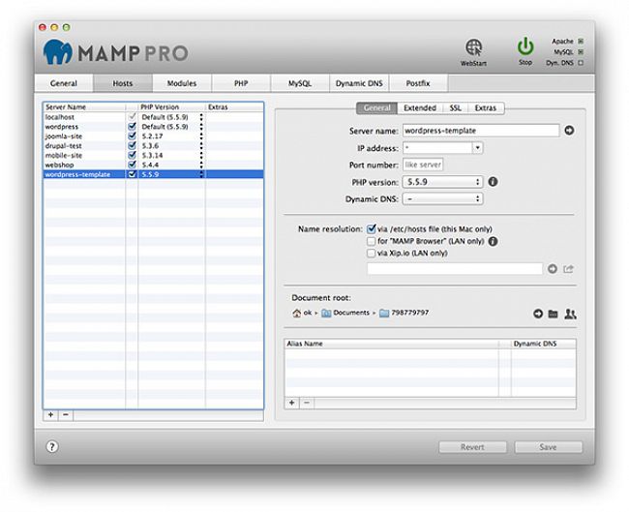Open Dynamic DNS dropdown
The image size is (629, 512).
point(442,198)
